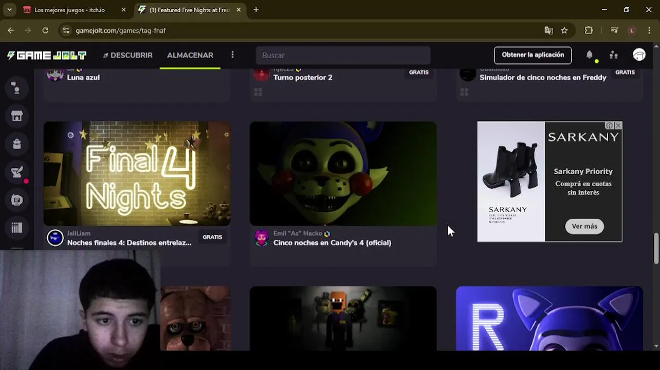This screenshot has height=370, width=660.
Task: Click Ver más in the Sarkany ad
Action: click(584, 226)
